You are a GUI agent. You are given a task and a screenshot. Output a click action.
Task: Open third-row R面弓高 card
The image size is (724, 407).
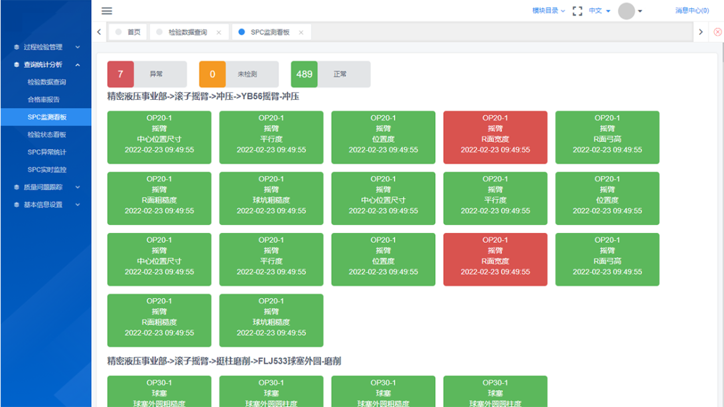[607, 260]
